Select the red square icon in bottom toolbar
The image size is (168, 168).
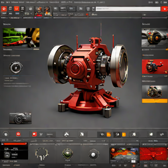tap(34, 134)
